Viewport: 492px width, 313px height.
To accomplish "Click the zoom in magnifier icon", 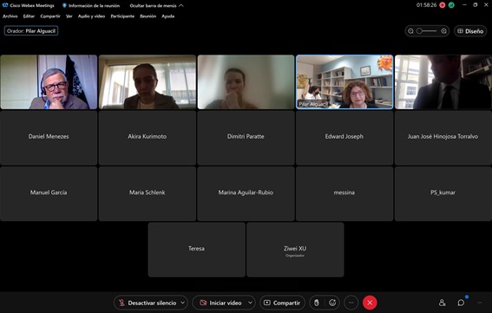I will (x=443, y=31).
